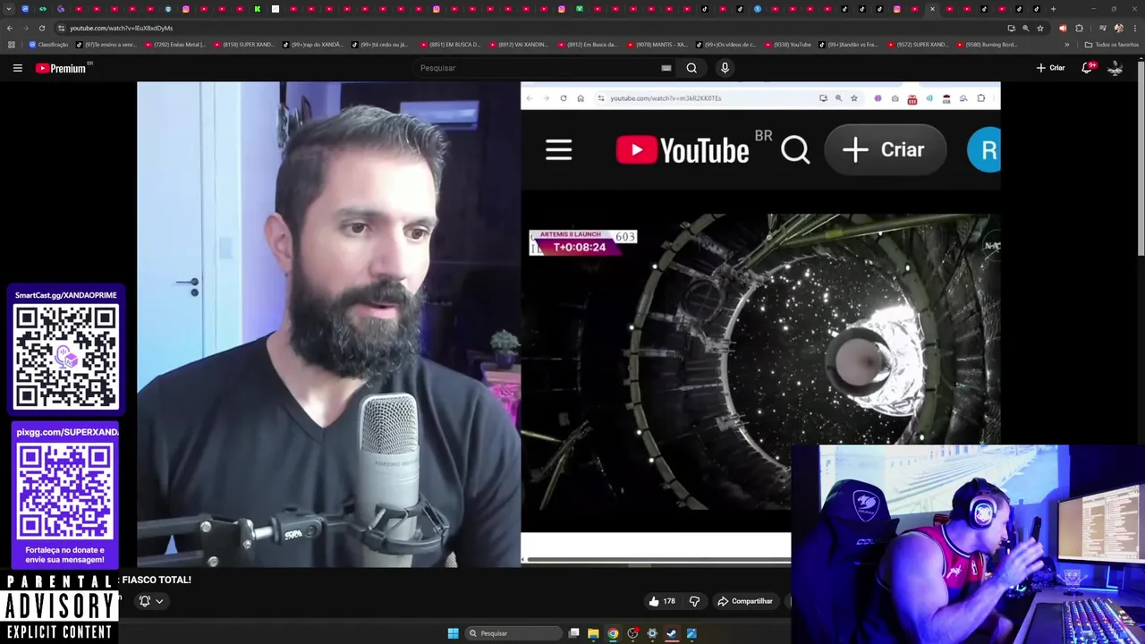Open a new browser tab with plus
1145x644 pixels.
1053,9
